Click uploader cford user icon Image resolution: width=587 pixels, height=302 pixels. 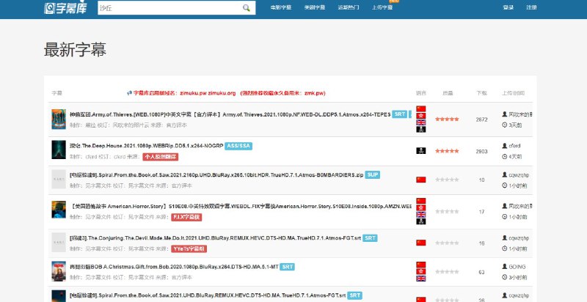click(x=505, y=145)
